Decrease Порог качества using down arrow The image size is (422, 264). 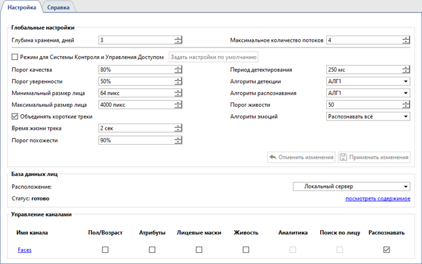pos(178,72)
